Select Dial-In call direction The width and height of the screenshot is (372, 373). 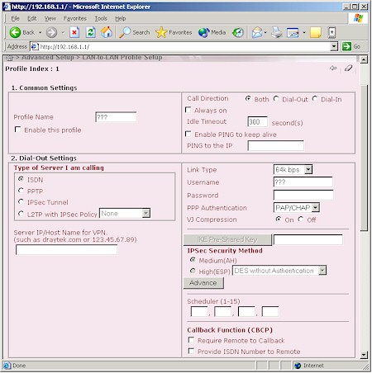pos(315,98)
